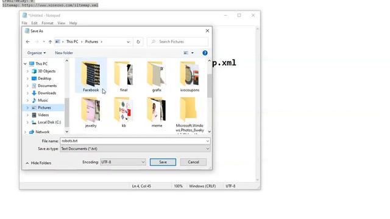Screen dimensions: 390x219
Task: Open the final folder
Action: pyautogui.click(x=124, y=76)
